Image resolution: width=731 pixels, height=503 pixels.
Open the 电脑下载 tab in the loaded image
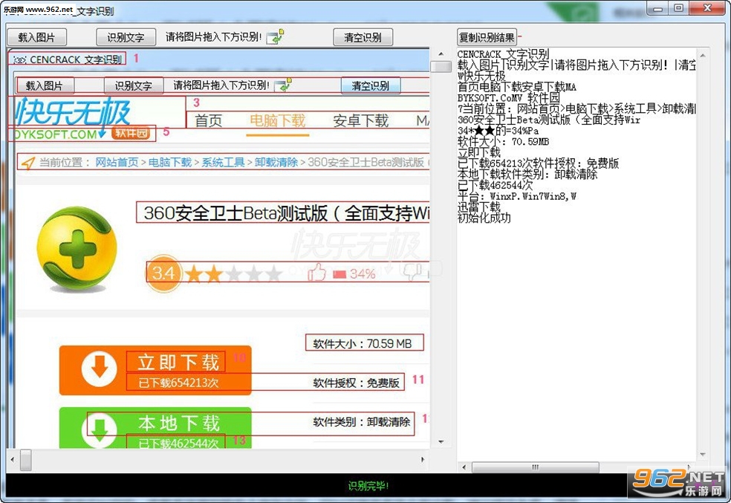click(277, 121)
